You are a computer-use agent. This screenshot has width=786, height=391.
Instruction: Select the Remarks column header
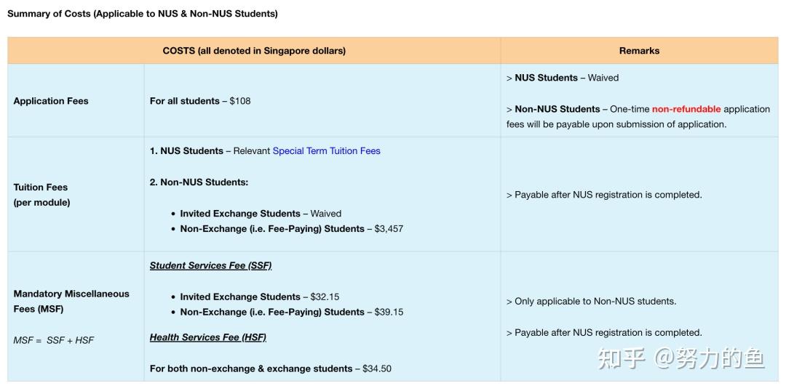639,51
